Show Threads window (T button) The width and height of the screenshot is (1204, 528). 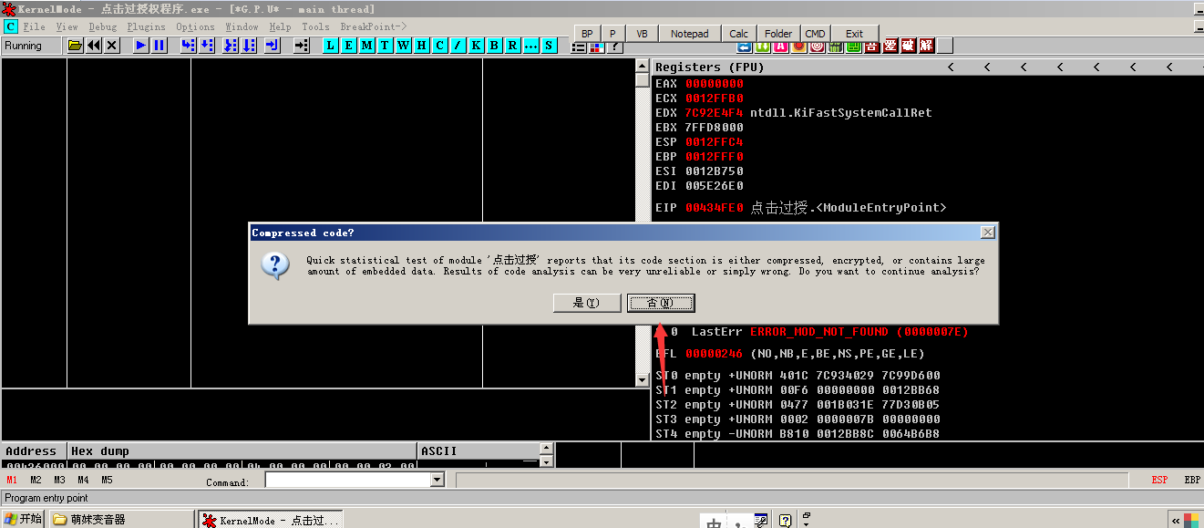(x=385, y=46)
